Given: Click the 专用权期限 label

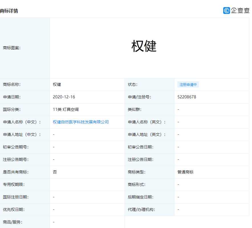Looking at the screenshot, I should click(14, 185).
